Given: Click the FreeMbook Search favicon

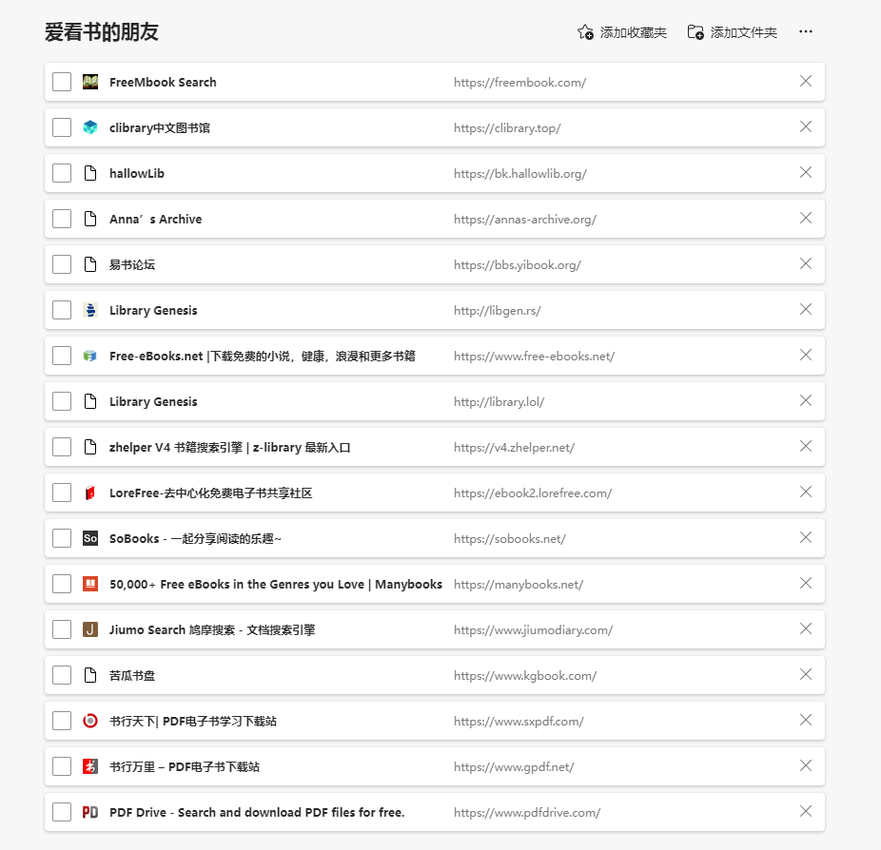Looking at the screenshot, I should point(90,82).
